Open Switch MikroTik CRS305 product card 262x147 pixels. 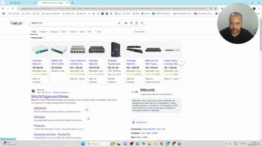pyautogui.click(x=78, y=63)
